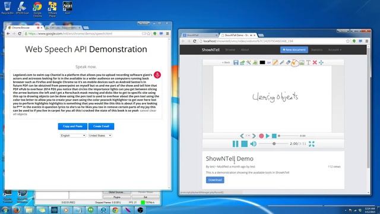Select the text T tool
Image resolution: width=380 pixels, height=214 pixels.
308,62
